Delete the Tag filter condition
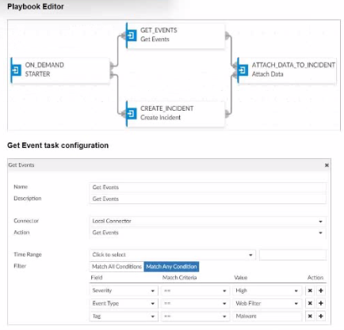Viewport: 344px width, 330px height. (x=310, y=316)
